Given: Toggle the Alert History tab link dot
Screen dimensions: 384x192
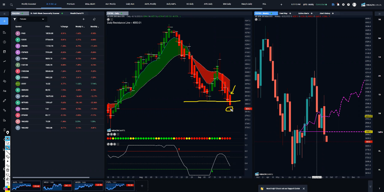Looking at the screenshot, I should coord(333,13).
